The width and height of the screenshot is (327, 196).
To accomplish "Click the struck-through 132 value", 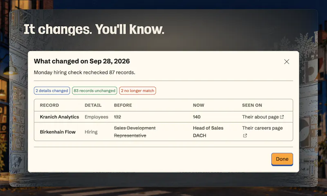I will point(117,117).
